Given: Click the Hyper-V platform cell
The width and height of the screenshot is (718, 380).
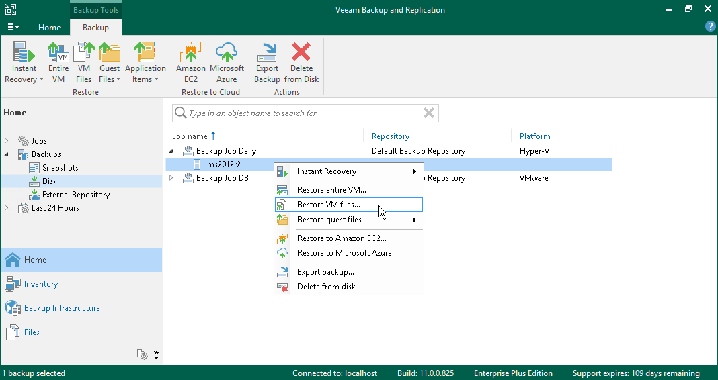Looking at the screenshot, I should pos(534,151).
